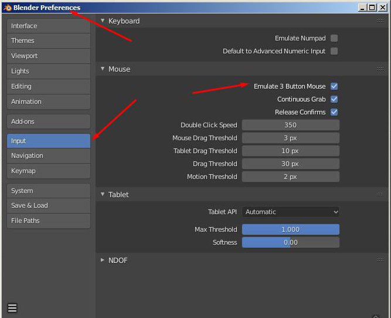
Task: Close the Blender Preferences window
Action: point(383,8)
